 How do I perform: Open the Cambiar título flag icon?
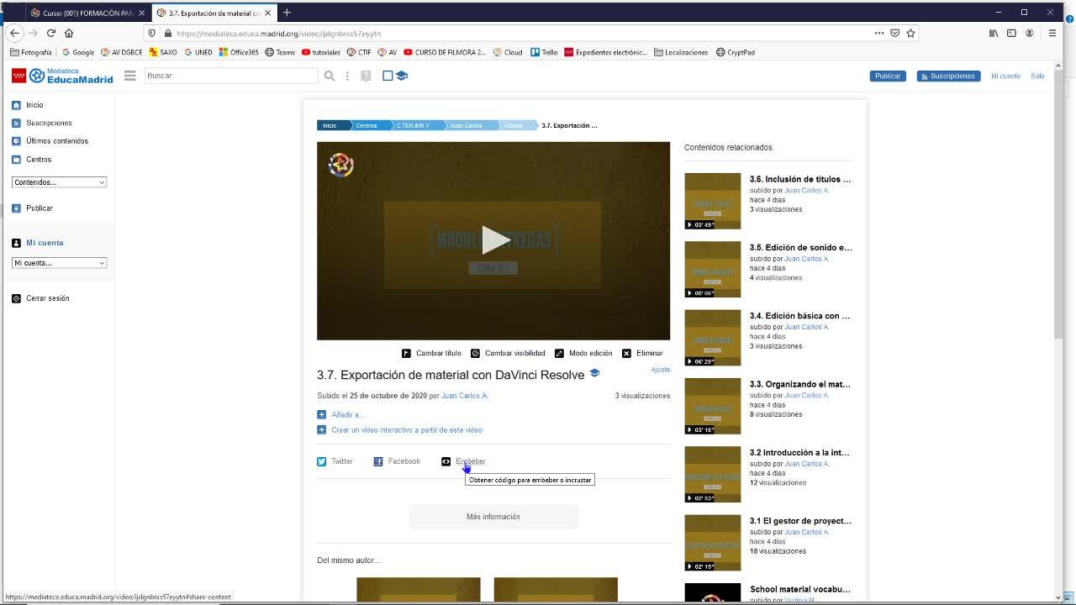coord(406,354)
